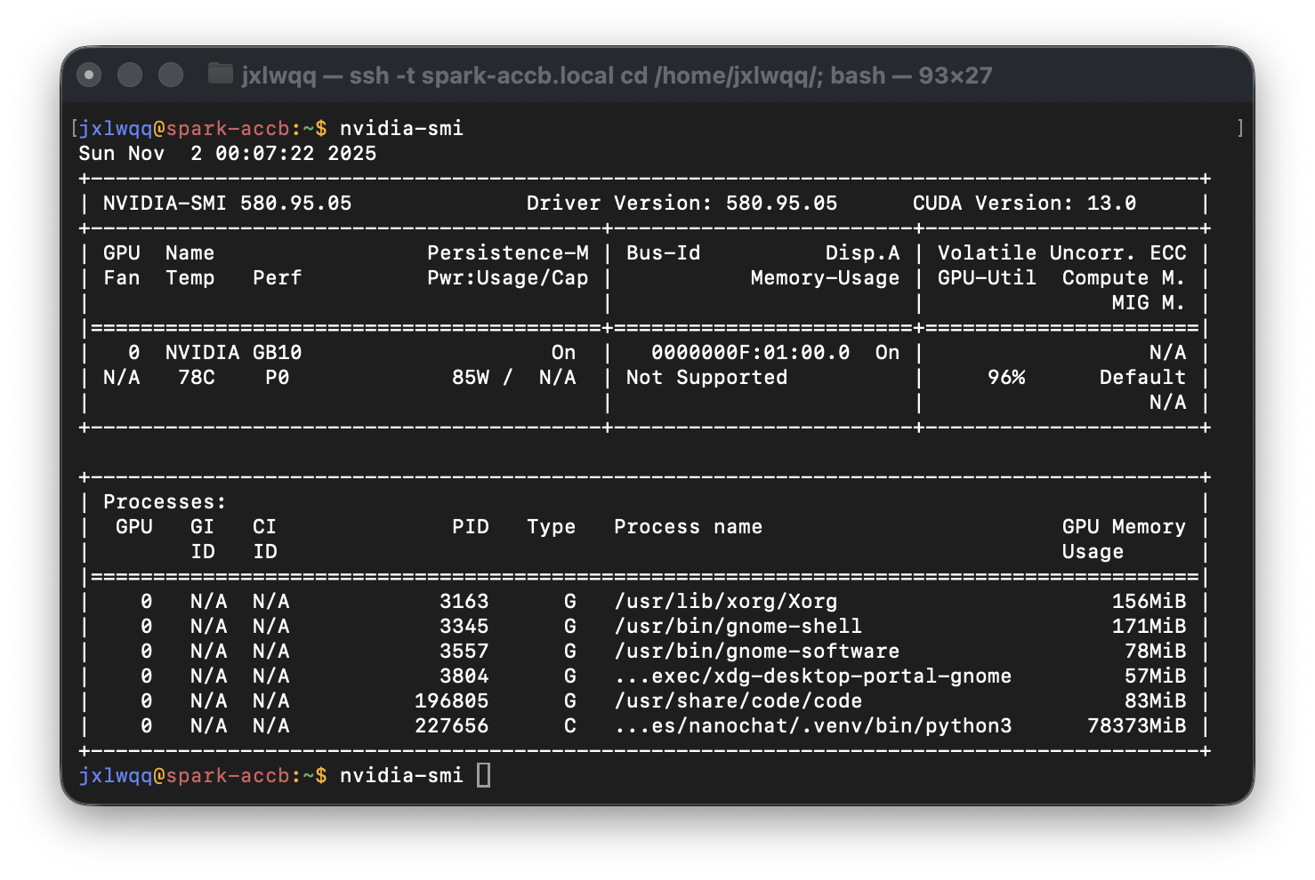The height and width of the screenshot is (880, 1315).
Task: Click PID 196805 in the process list
Action: click(x=451, y=700)
